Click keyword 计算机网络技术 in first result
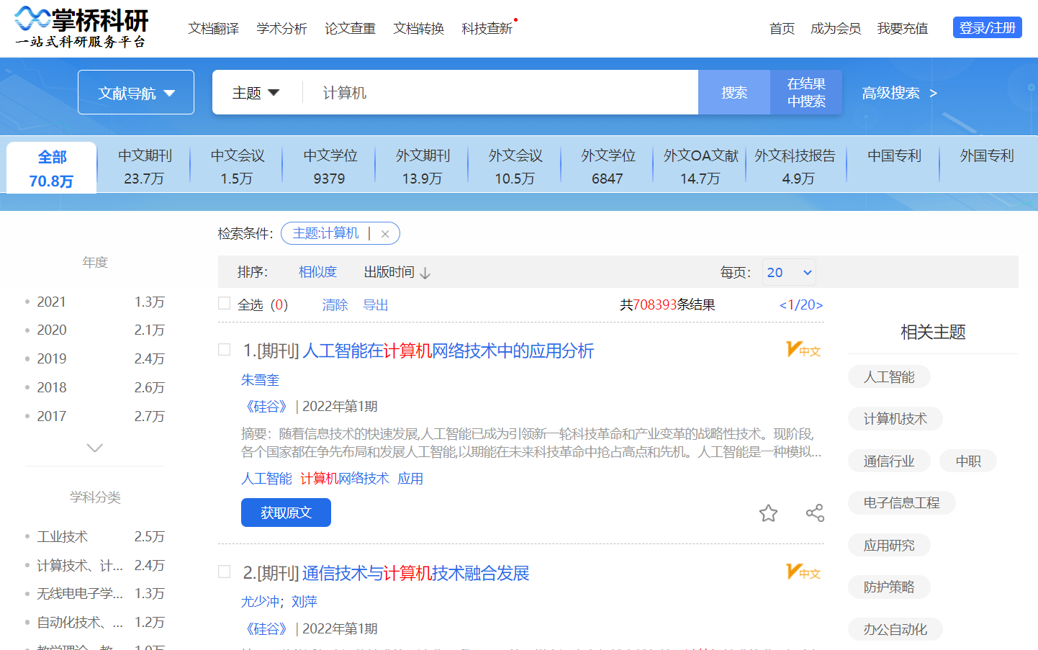The width and height of the screenshot is (1038, 650). [x=345, y=479]
